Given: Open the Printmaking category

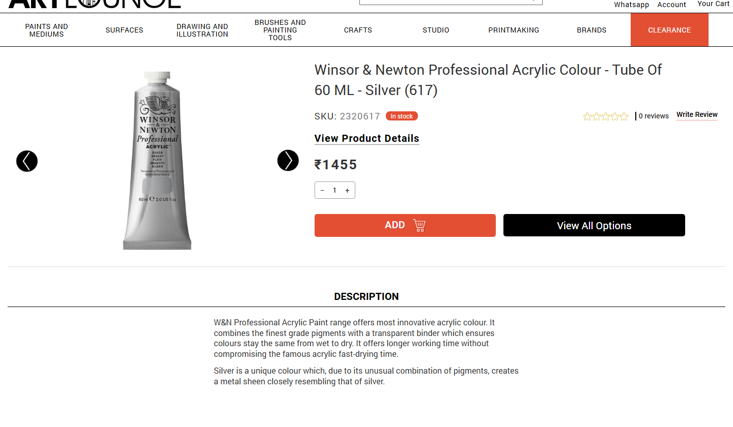Looking at the screenshot, I should coord(514,30).
